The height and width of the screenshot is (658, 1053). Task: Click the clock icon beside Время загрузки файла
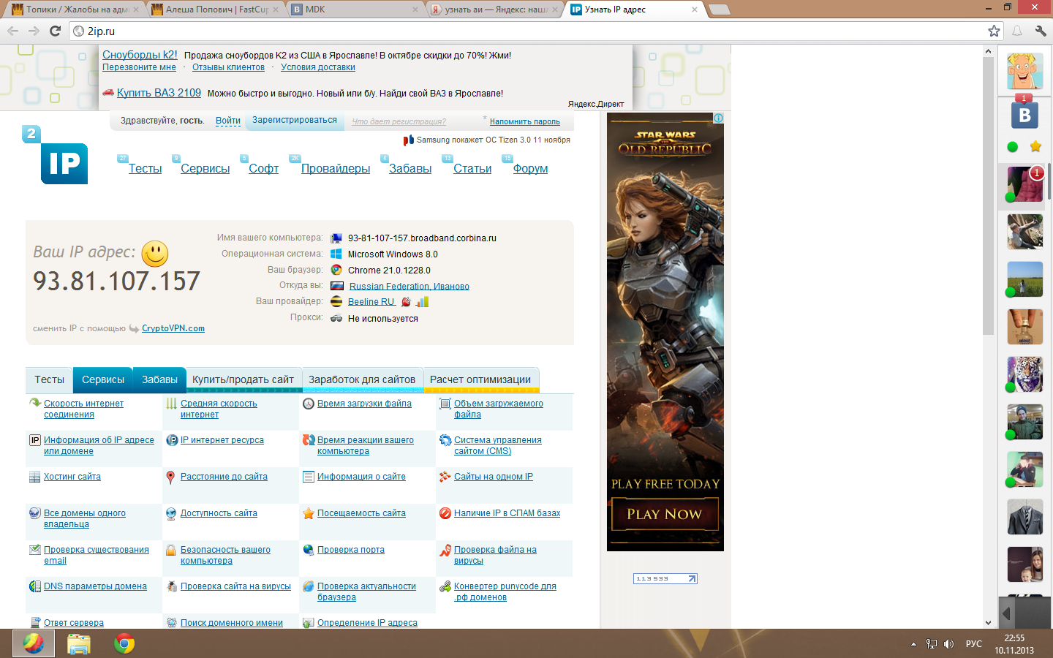coord(309,404)
